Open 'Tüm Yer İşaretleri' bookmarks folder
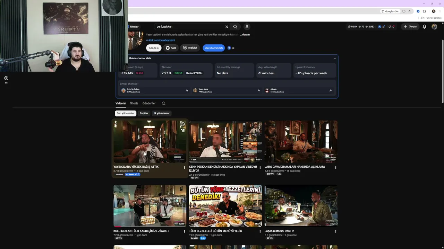Image resolution: width=444 pixels, height=249 pixels. click(x=432, y=18)
